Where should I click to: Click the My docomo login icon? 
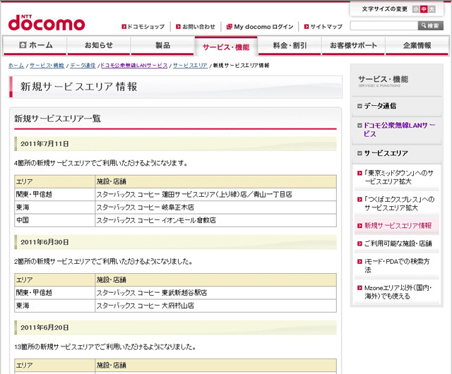coord(229,27)
